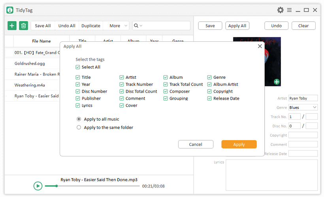Toggle the Disc Total Count checkbox
The image size is (324, 197).
122,91
